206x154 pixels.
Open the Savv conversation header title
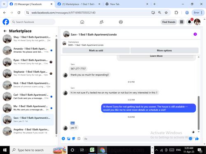tap(94, 34)
